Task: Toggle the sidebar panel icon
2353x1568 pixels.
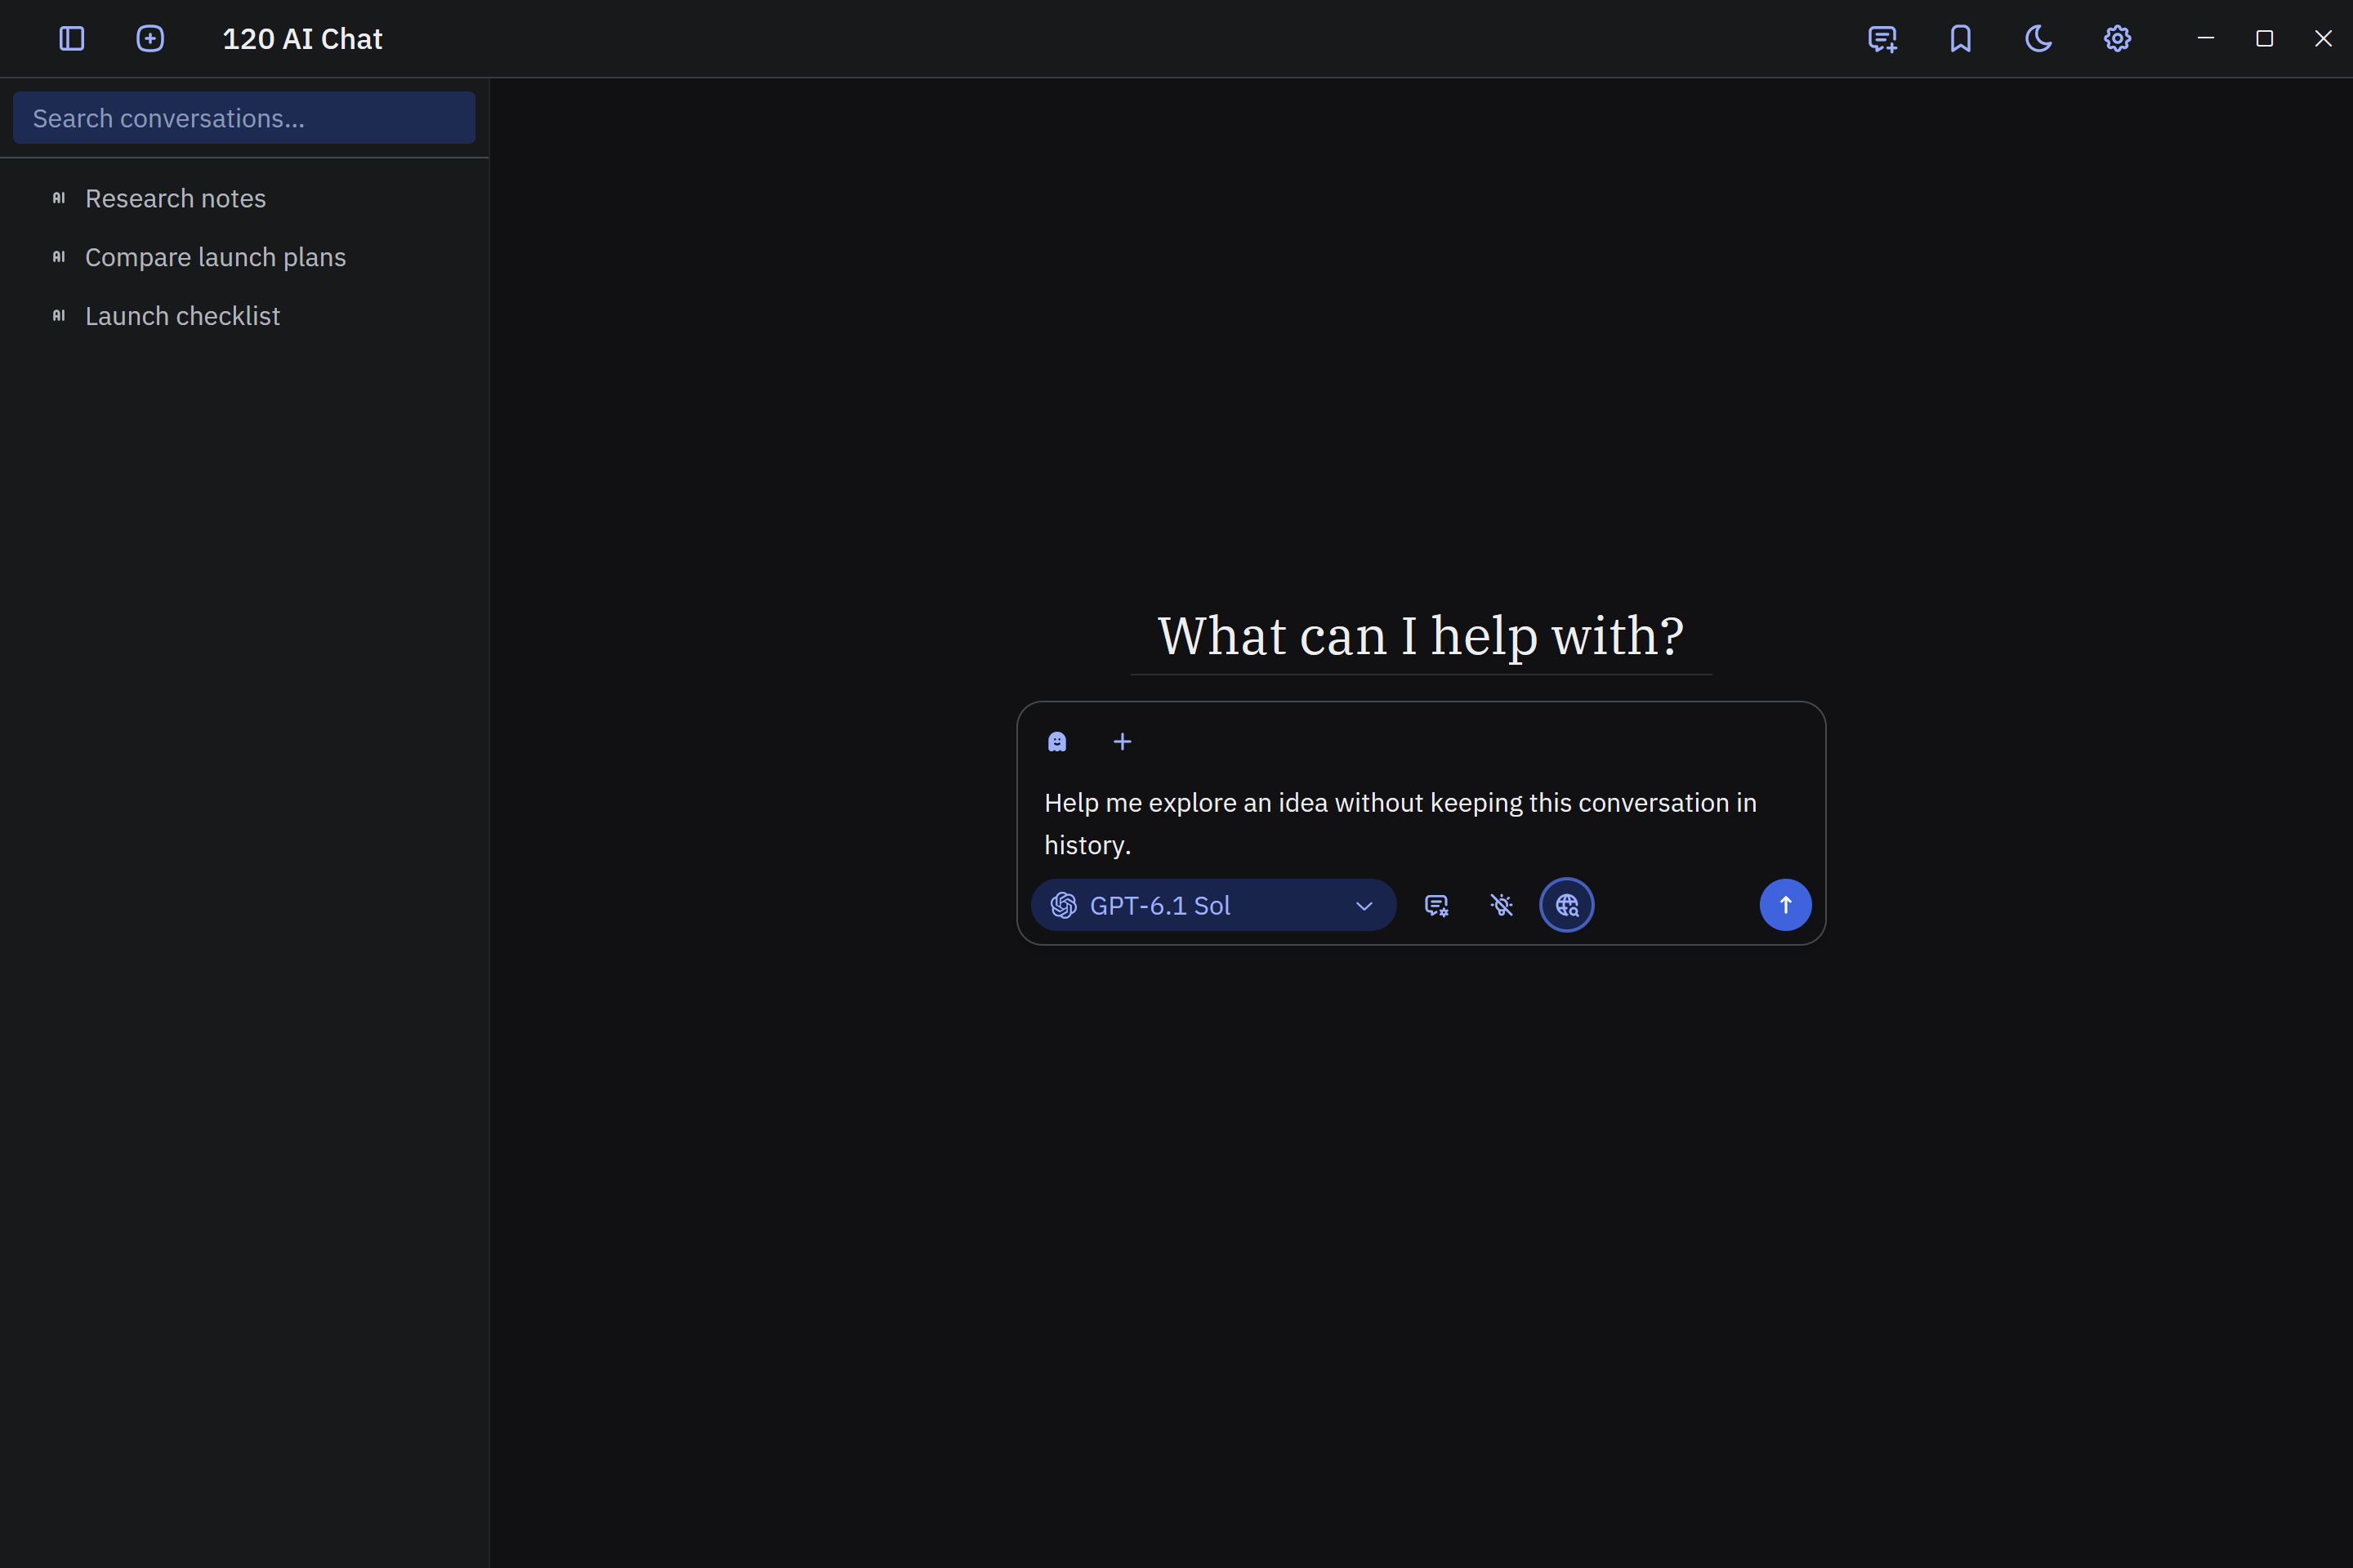Action: click(x=72, y=39)
